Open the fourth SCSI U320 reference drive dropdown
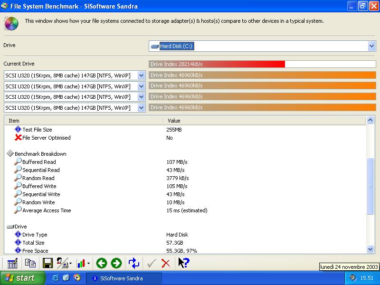 pos(141,108)
